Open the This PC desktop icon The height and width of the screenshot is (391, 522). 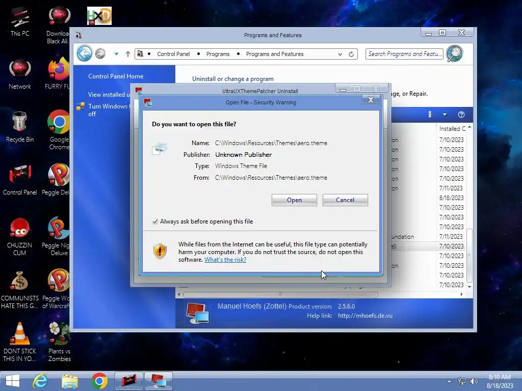coord(20,21)
